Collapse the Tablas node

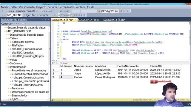[7, 38]
